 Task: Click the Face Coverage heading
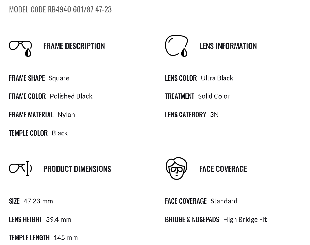(x=223, y=169)
